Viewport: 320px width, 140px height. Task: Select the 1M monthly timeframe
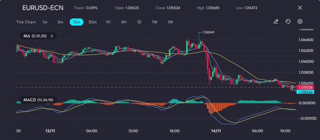tap(170, 22)
